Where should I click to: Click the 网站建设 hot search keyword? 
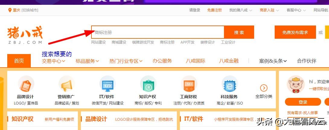[x=98, y=42]
